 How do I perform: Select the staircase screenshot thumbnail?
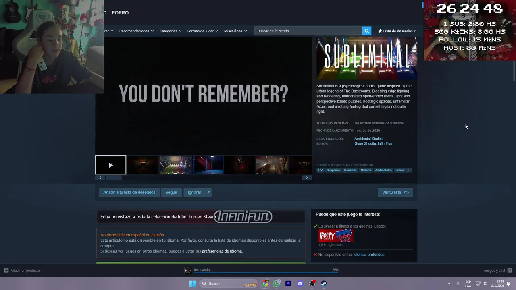point(272,165)
